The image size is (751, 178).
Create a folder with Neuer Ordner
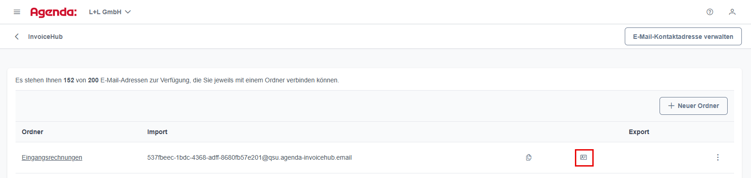693,106
